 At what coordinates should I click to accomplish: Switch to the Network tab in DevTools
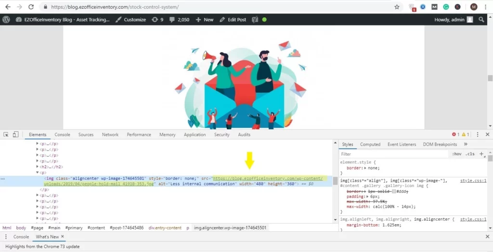(x=110, y=135)
